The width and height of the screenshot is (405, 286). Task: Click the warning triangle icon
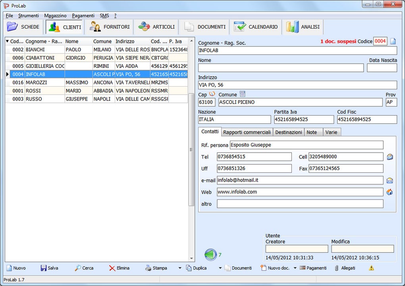coord(371,268)
